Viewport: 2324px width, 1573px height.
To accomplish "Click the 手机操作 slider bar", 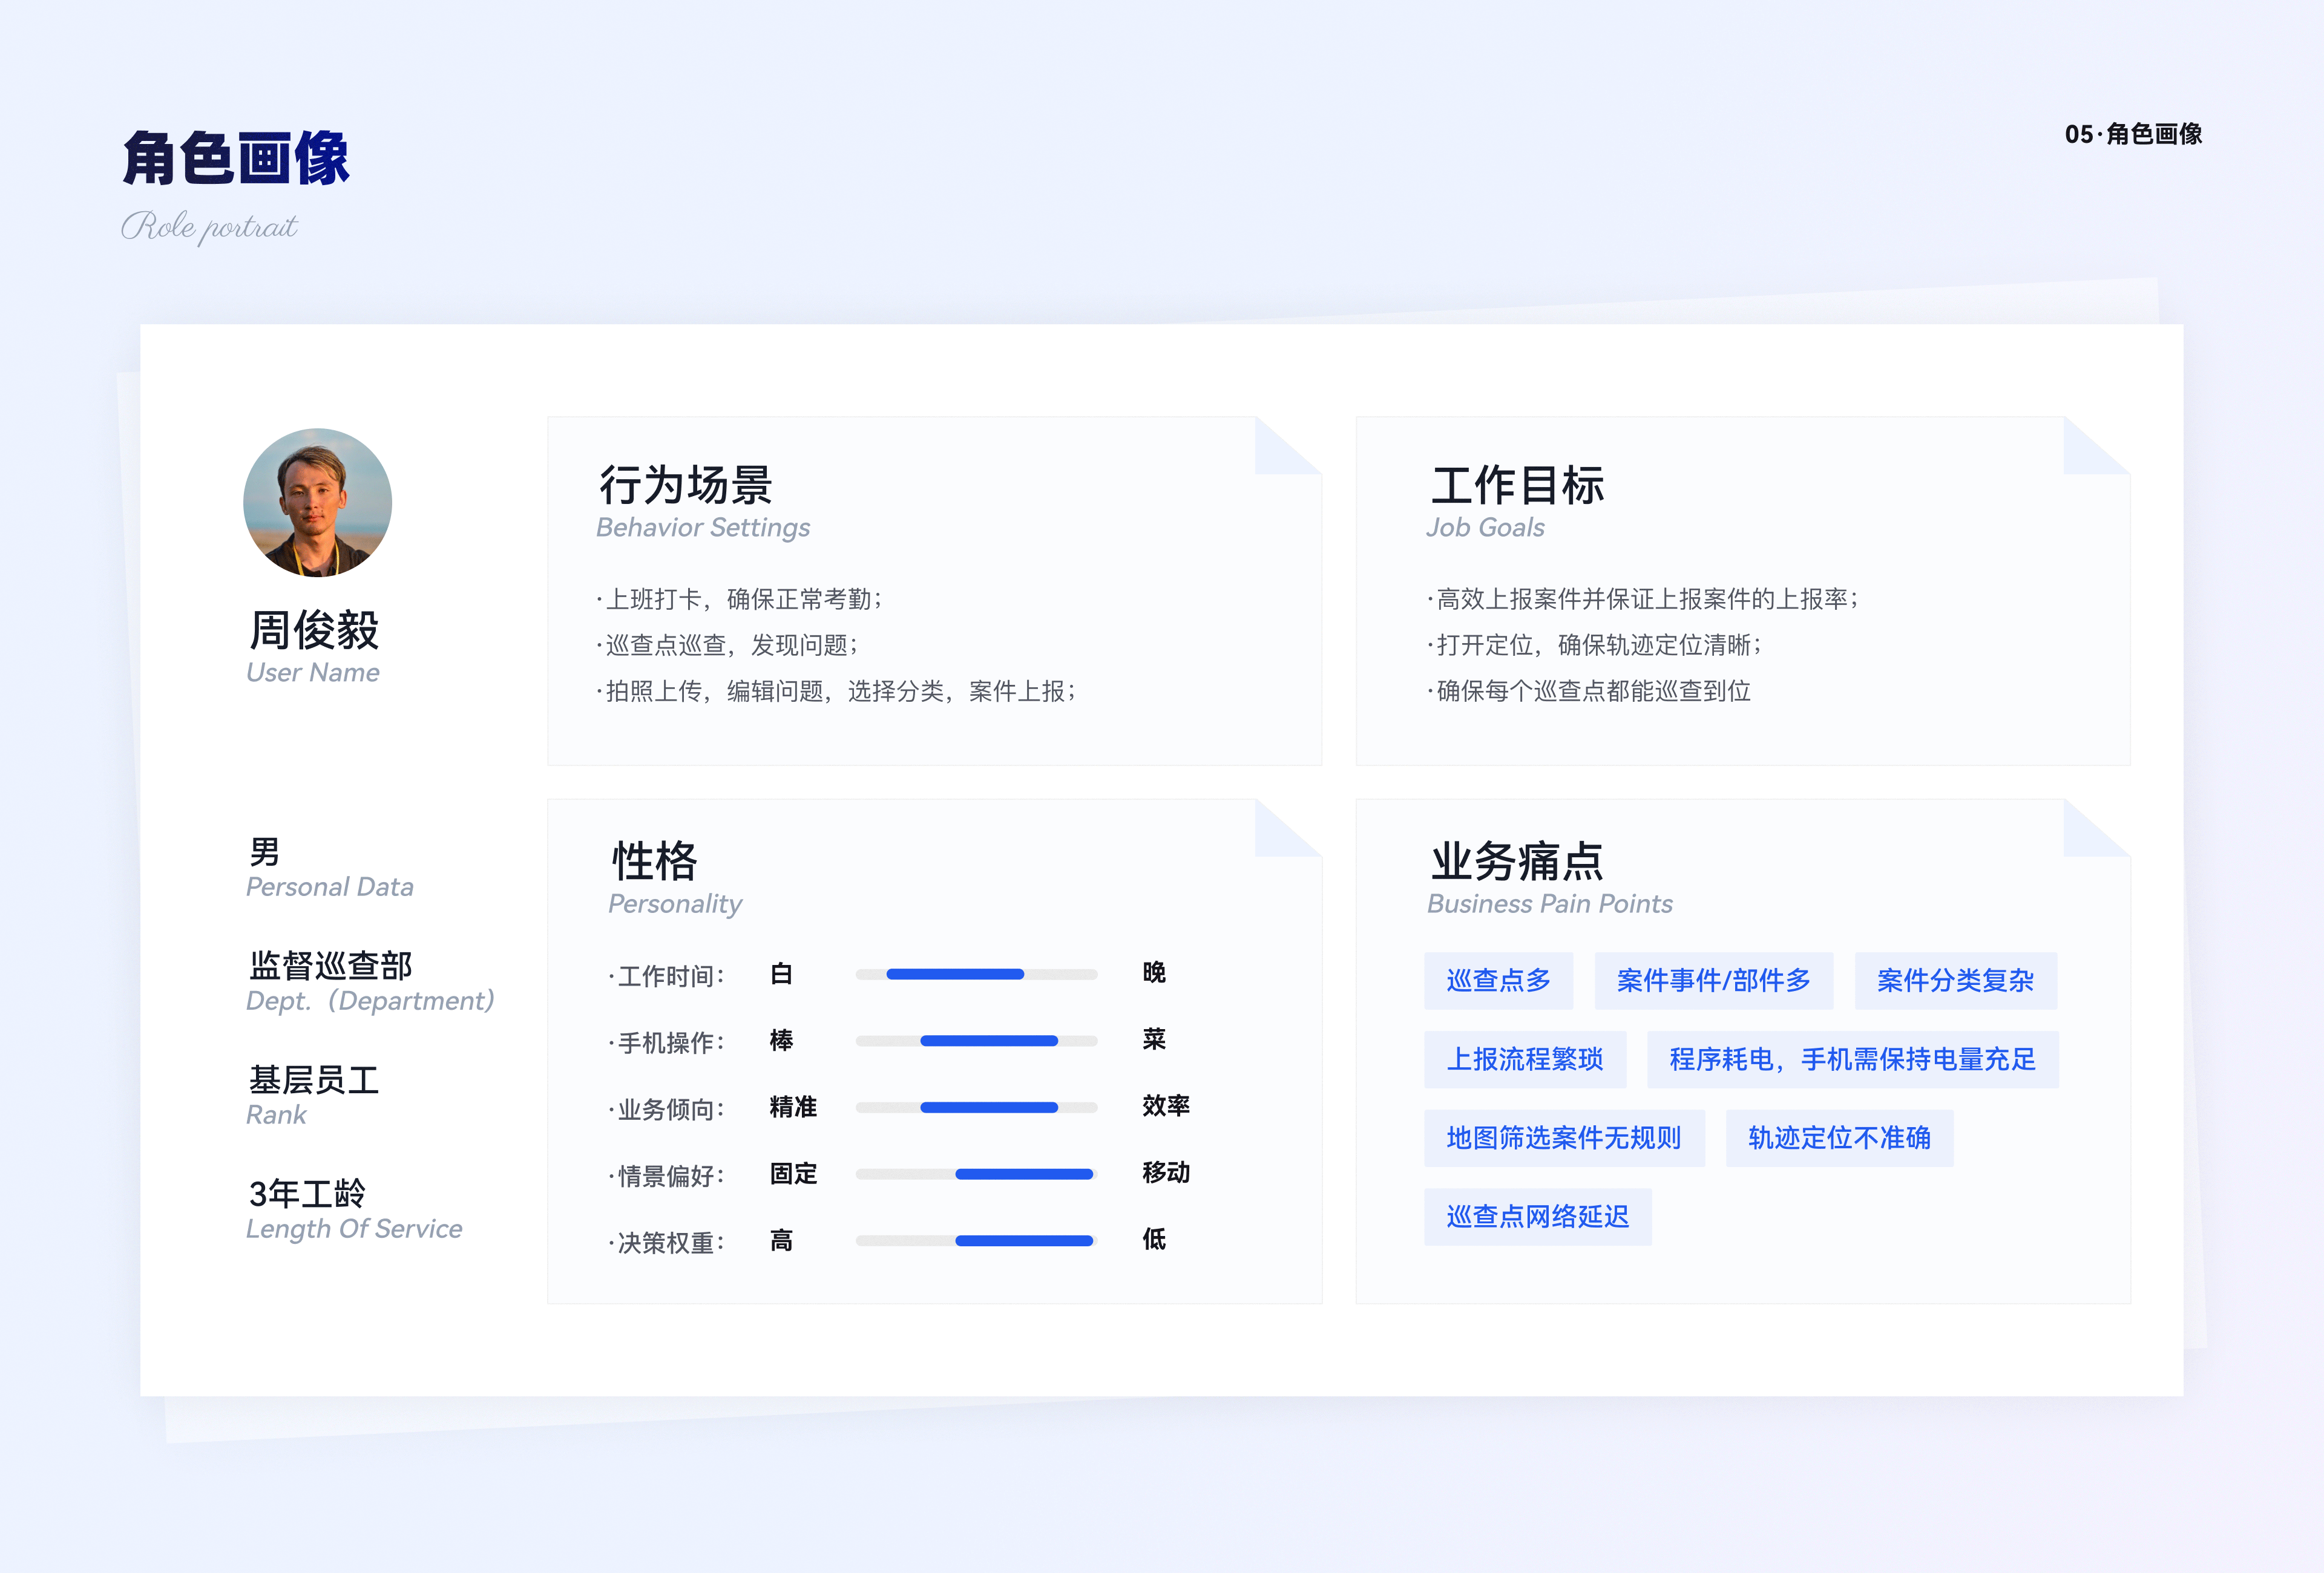I will pyautogui.click(x=976, y=1041).
